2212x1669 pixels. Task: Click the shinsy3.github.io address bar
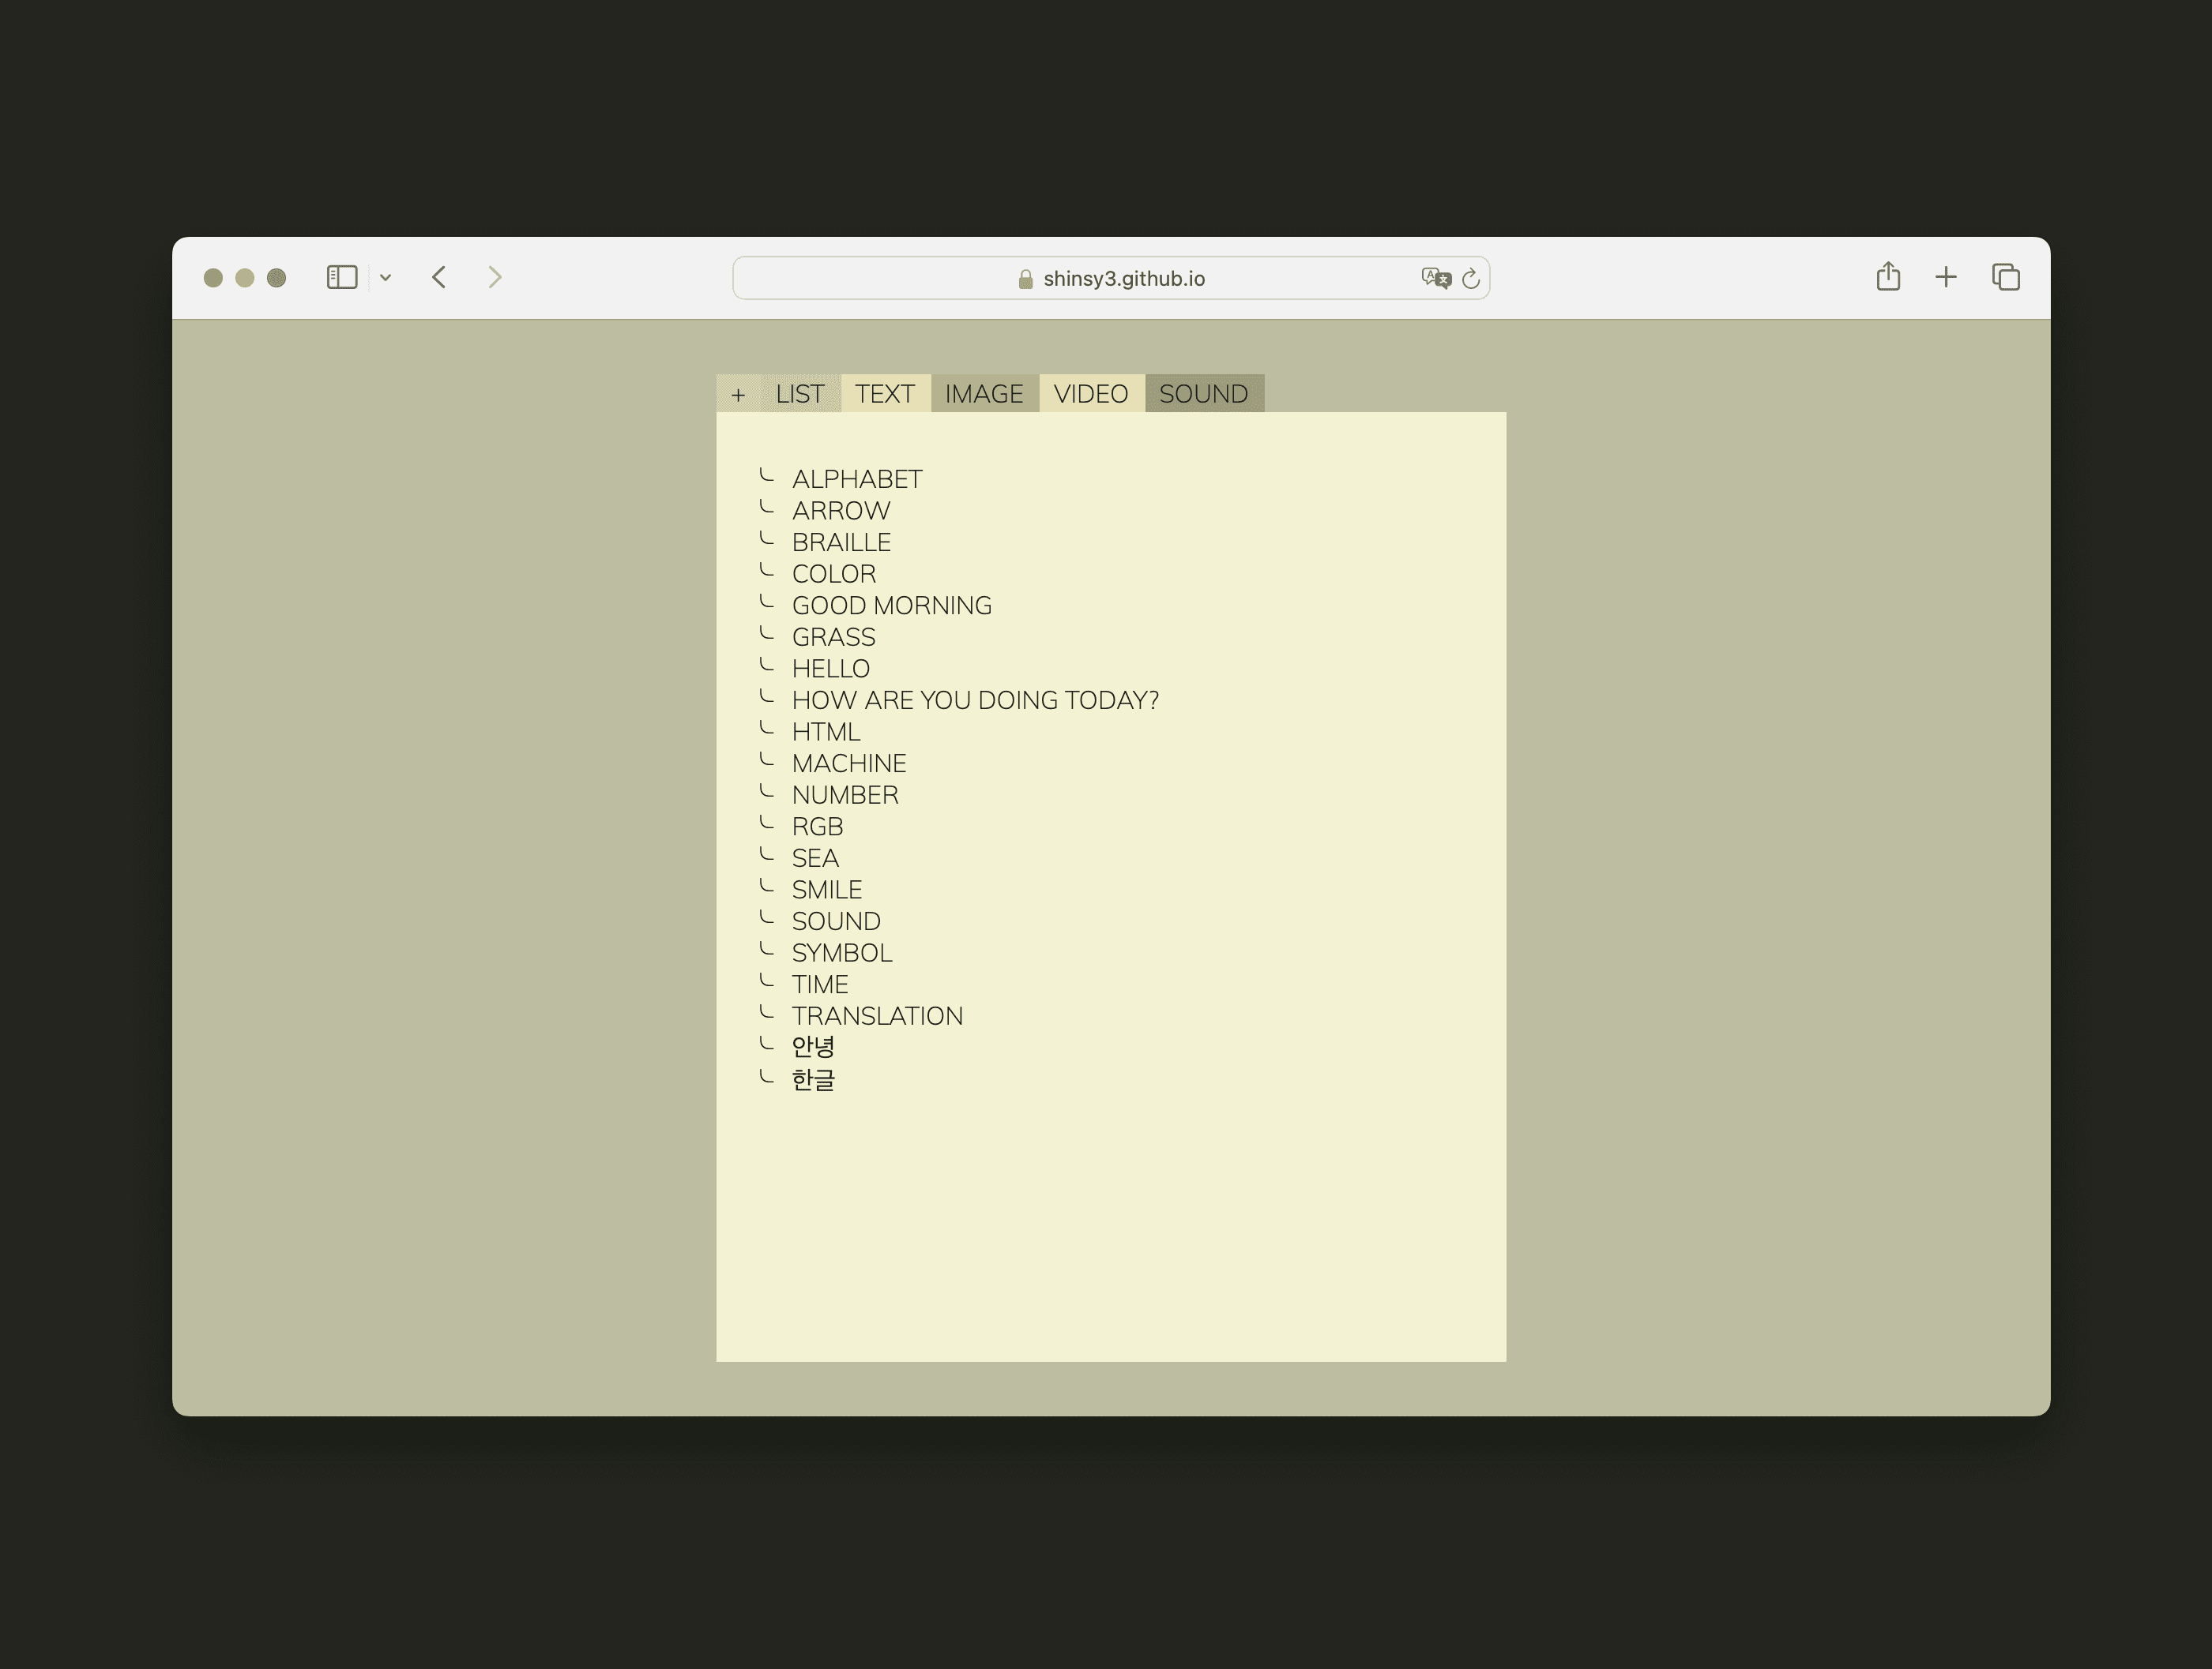[x=1123, y=279]
